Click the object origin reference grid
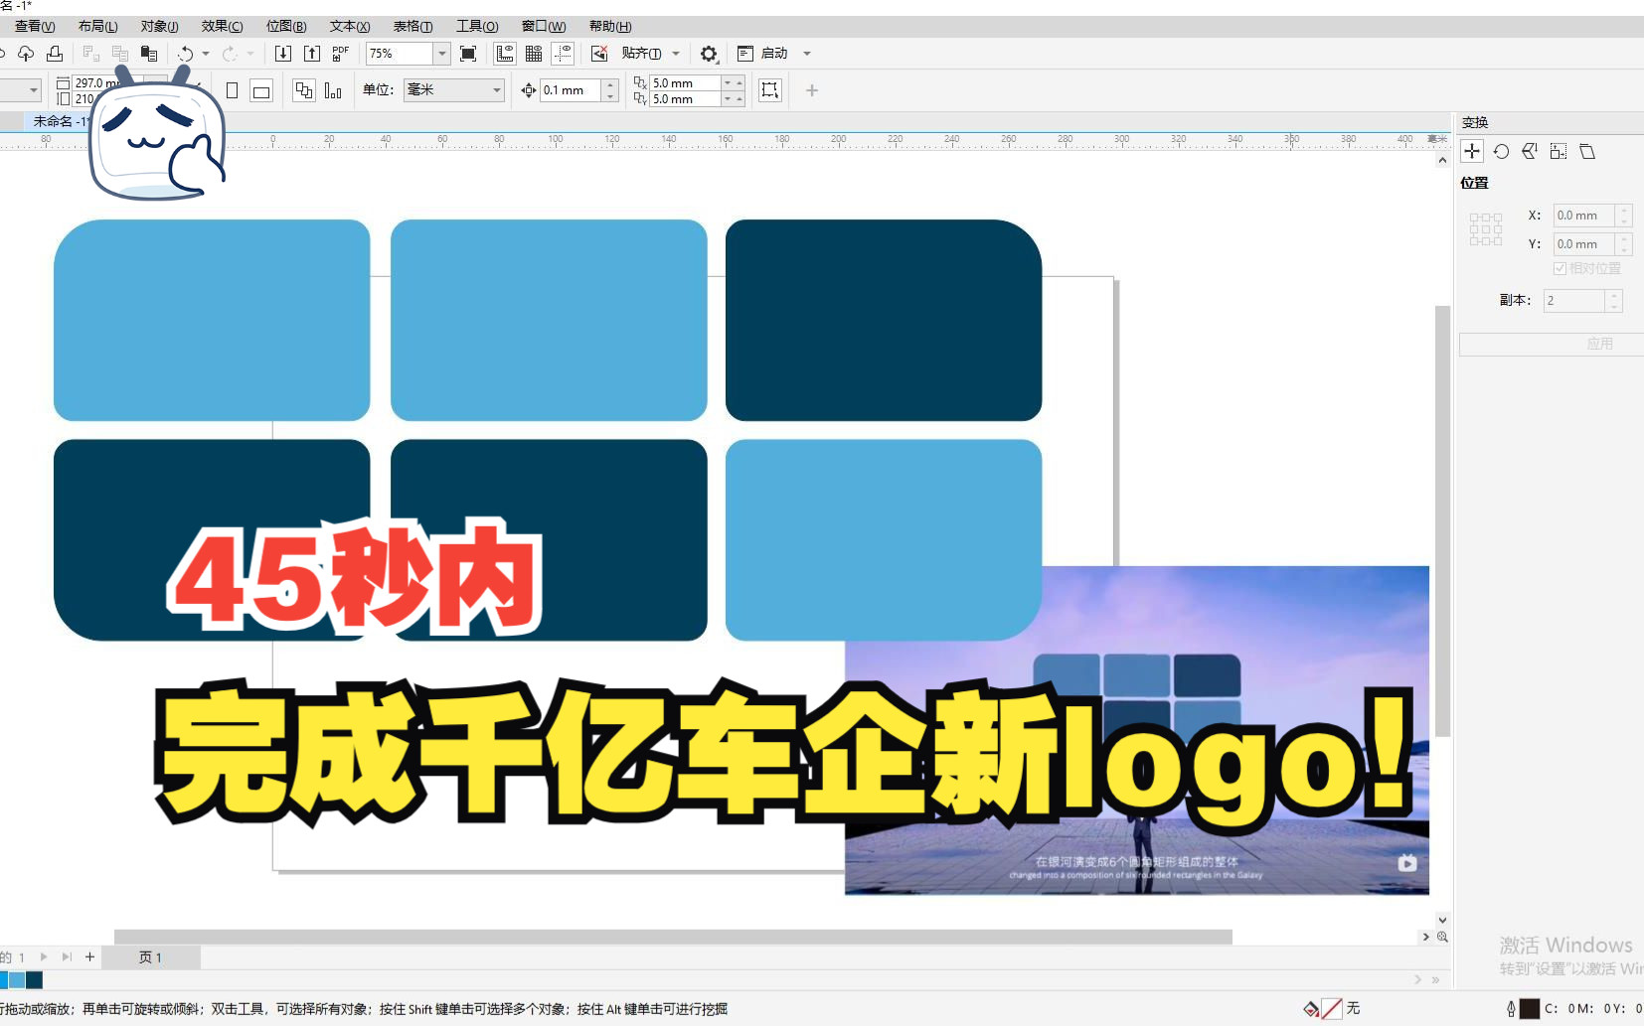Image resolution: width=1644 pixels, height=1026 pixels. point(1486,229)
